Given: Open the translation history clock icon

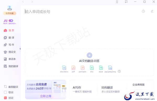Looking at the screenshot, I should point(143,11).
